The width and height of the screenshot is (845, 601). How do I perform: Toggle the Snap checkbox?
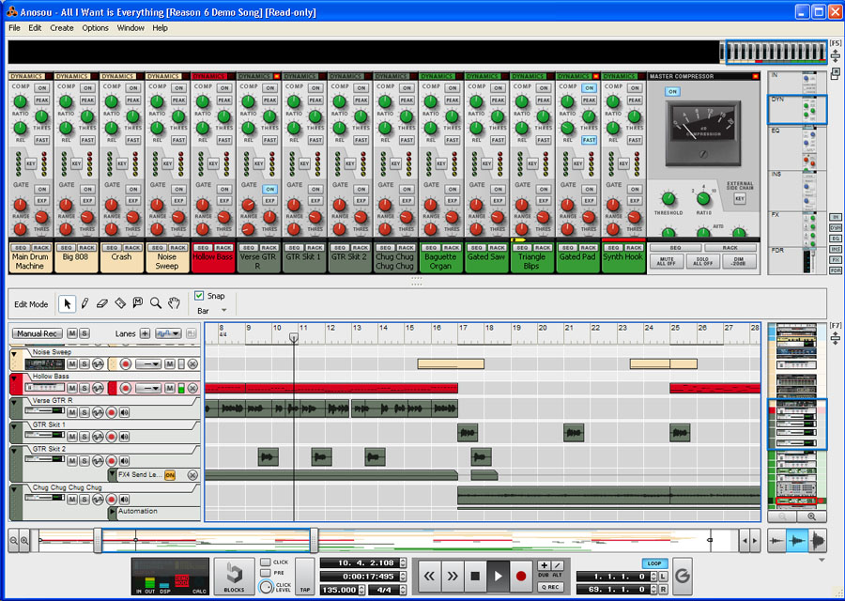199,296
